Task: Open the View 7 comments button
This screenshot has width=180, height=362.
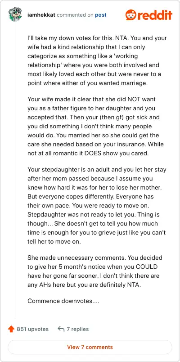Action: [x=90, y=347]
